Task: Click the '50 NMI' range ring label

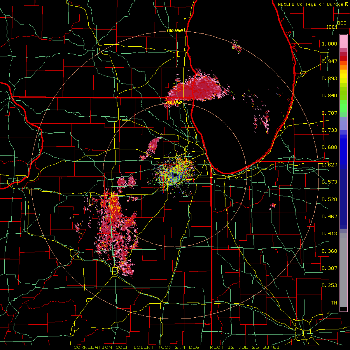Action: tap(174, 103)
